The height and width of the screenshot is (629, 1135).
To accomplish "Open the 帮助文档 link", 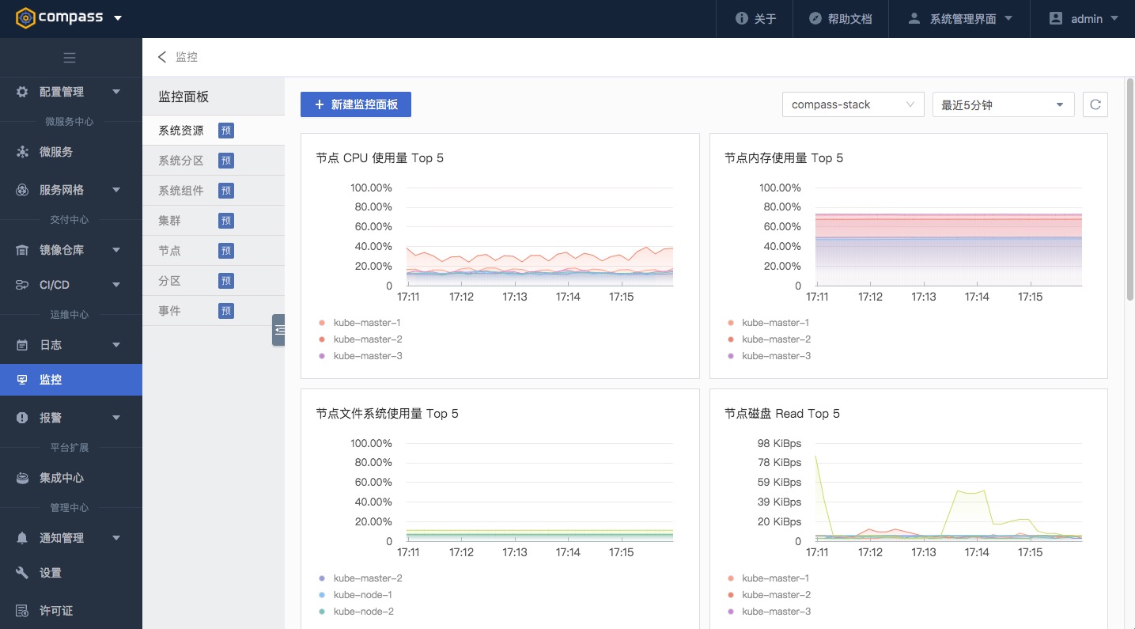I will (840, 18).
